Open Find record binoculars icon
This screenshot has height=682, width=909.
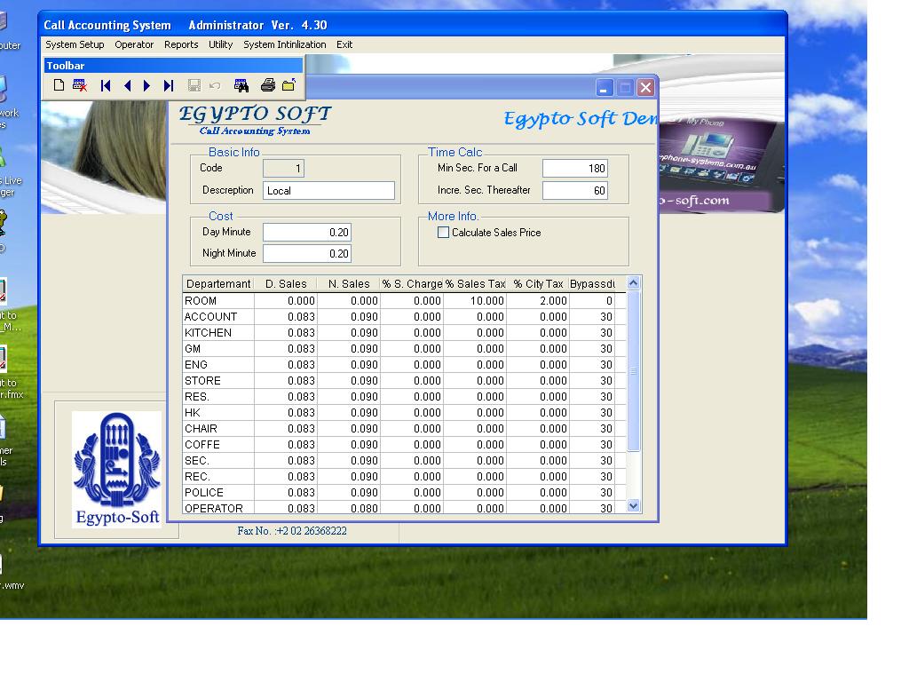coord(241,86)
